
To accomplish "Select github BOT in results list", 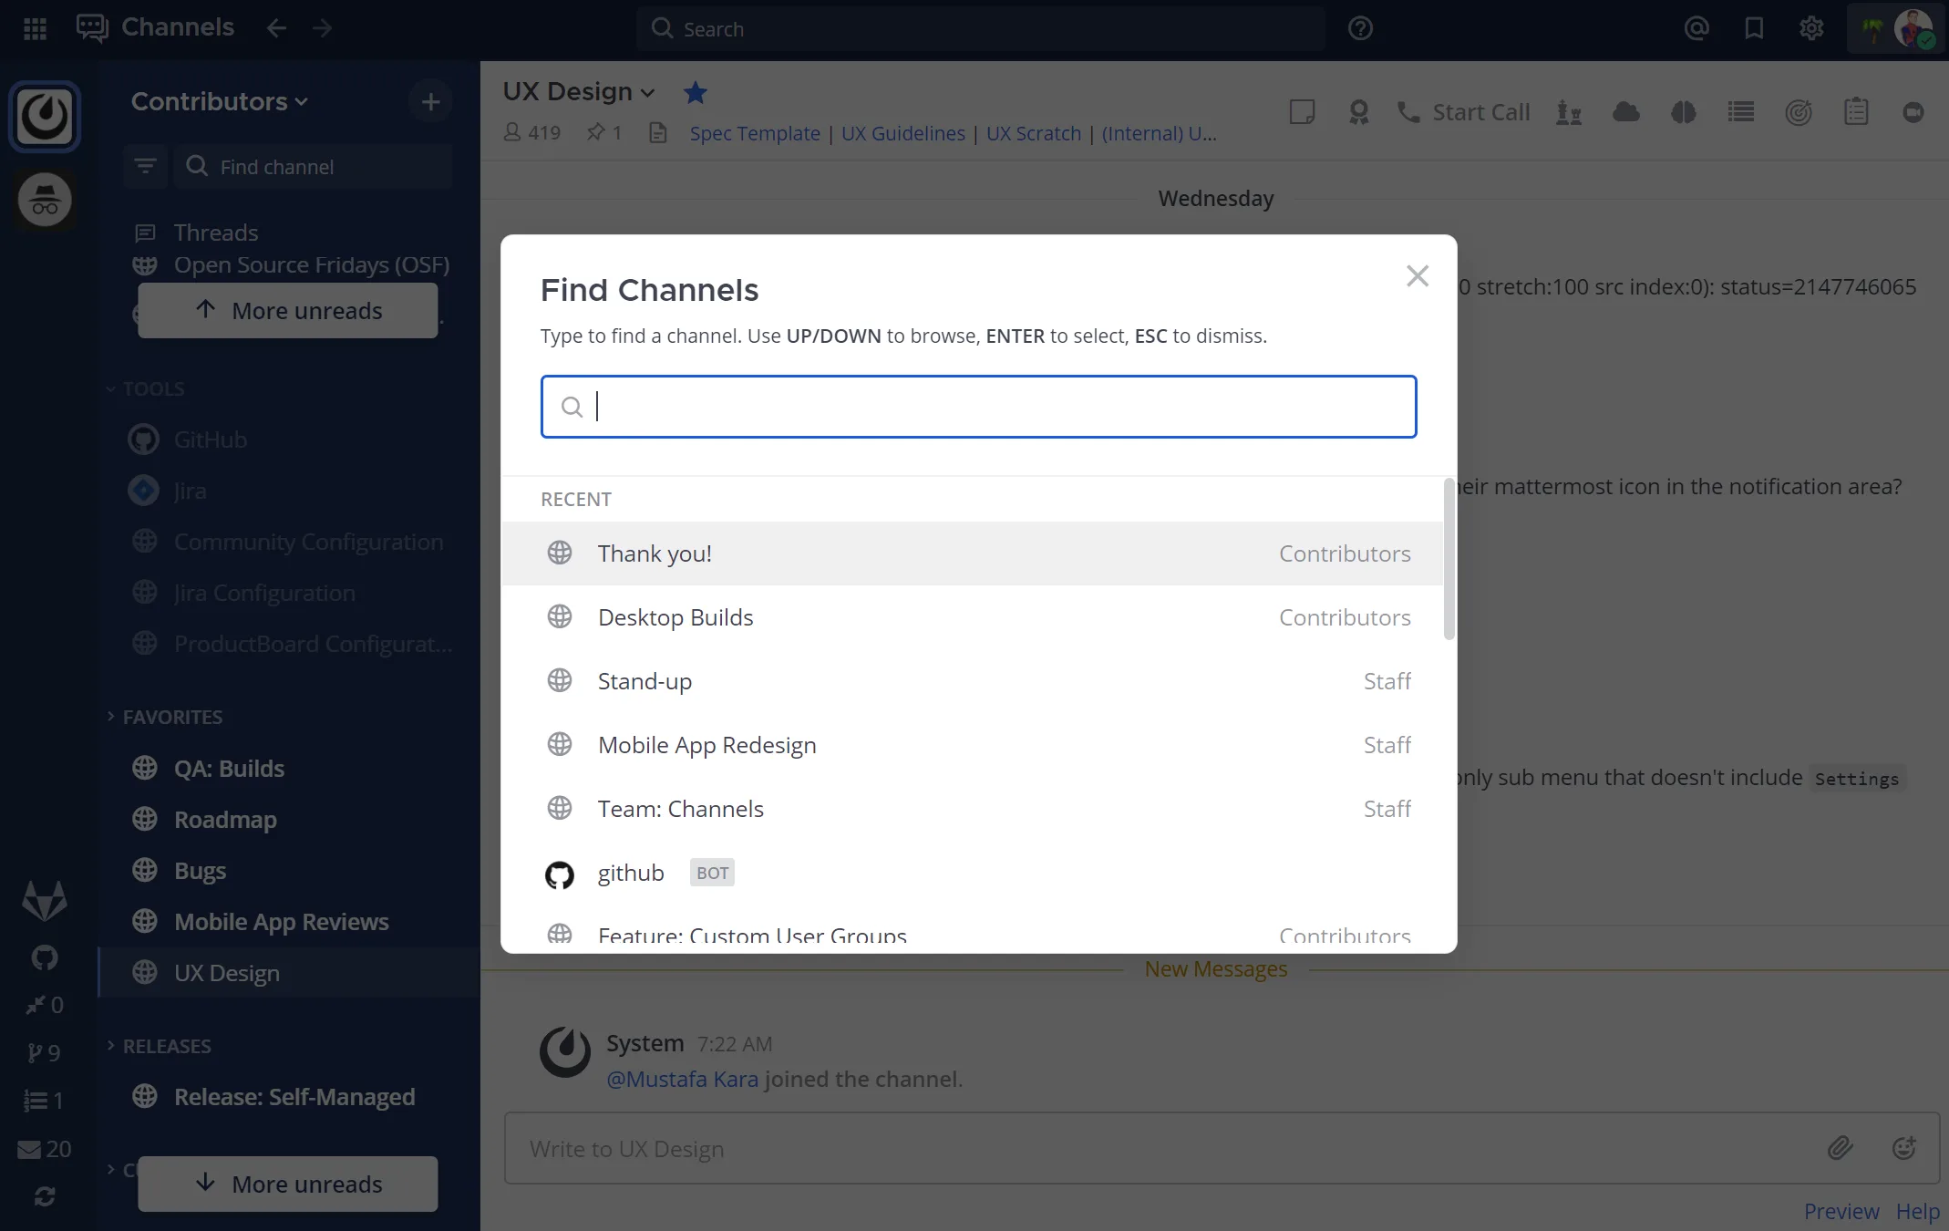I will [x=972, y=873].
